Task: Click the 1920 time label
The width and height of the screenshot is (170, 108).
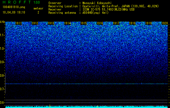Action: tap(165, 23)
